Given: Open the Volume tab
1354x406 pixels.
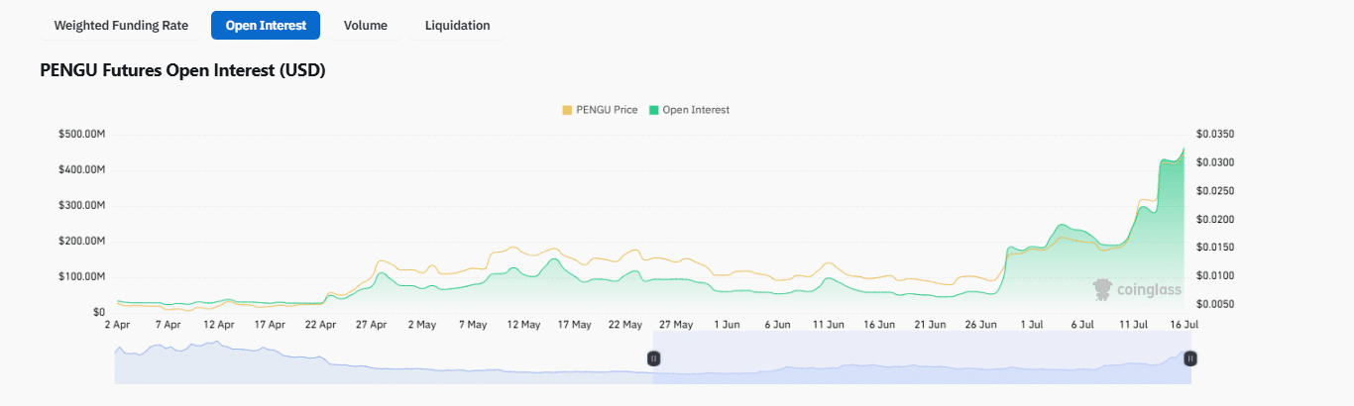Looking at the screenshot, I should coord(366,26).
